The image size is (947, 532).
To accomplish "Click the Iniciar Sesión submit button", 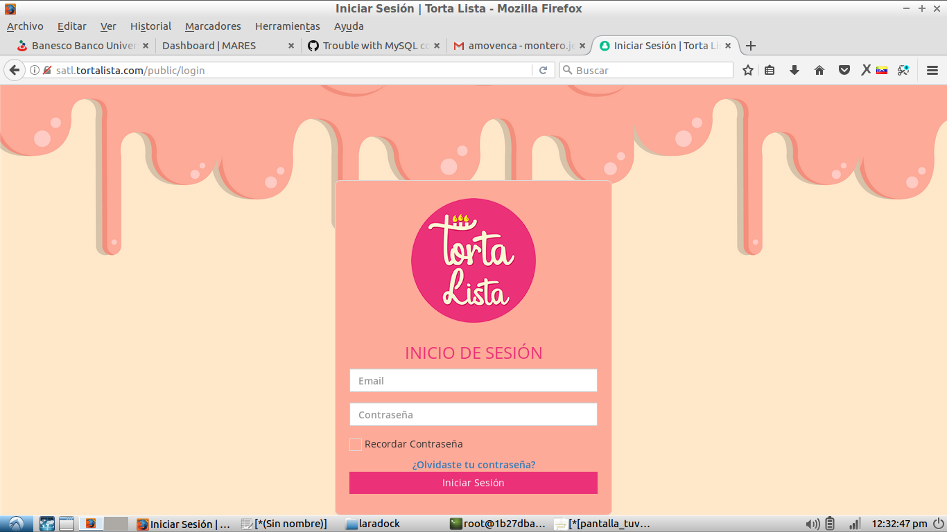I will pos(473,483).
